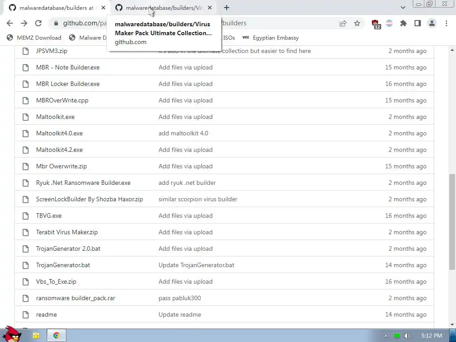
Task: Open TrojanGenerator.bat file
Action: pyautogui.click(x=63, y=265)
